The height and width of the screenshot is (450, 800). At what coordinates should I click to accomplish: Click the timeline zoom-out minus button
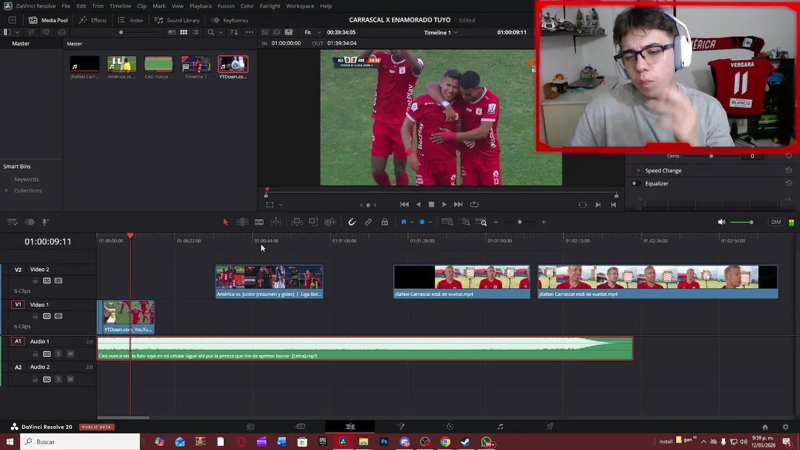tap(496, 222)
